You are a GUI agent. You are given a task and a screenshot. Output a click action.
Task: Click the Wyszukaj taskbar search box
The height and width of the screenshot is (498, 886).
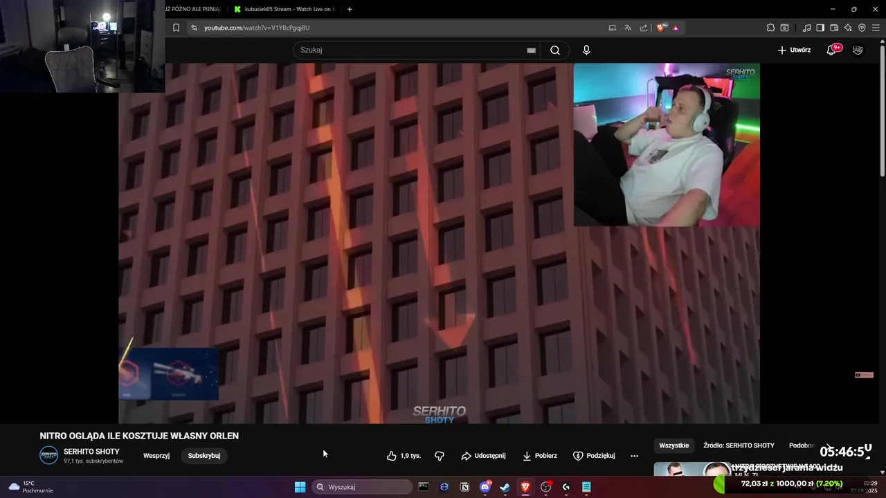(x=362, y=487)
